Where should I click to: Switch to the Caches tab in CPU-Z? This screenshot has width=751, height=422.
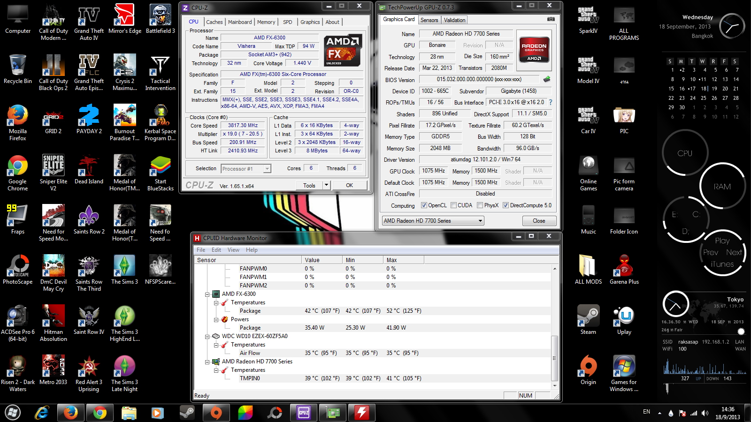(x=215, y=22)
